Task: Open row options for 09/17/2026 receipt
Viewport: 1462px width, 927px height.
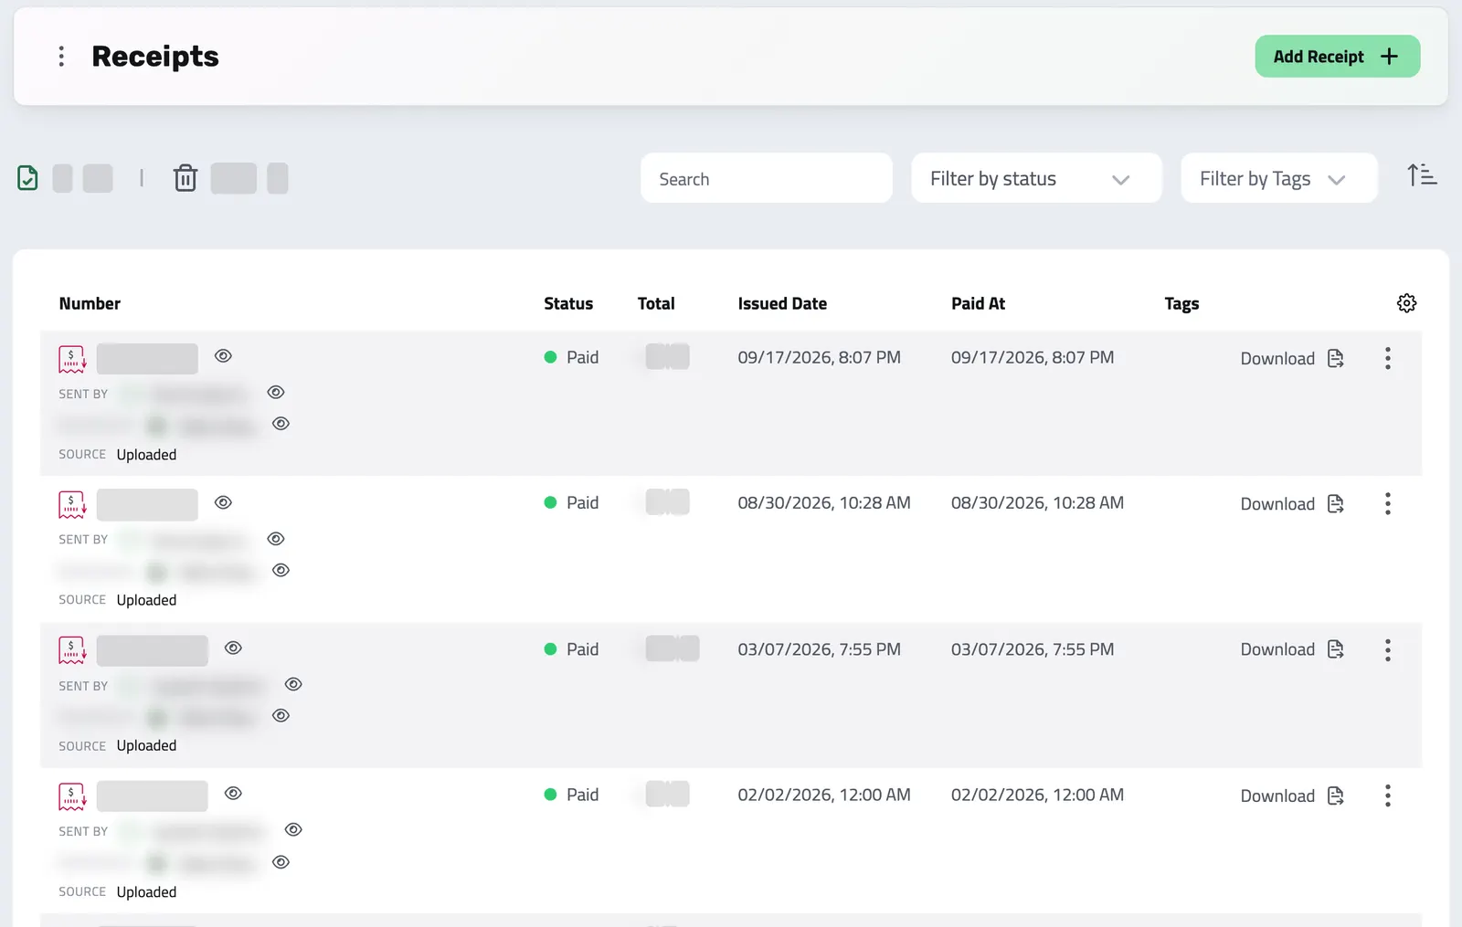Action: tap(1387, 358)
